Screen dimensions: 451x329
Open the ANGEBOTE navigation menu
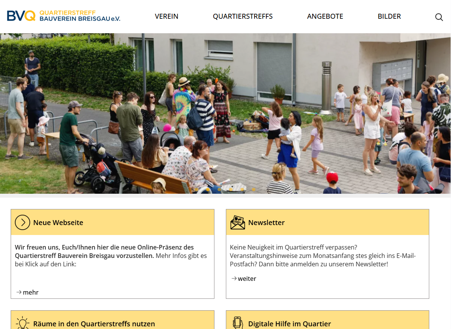(325, 16)
